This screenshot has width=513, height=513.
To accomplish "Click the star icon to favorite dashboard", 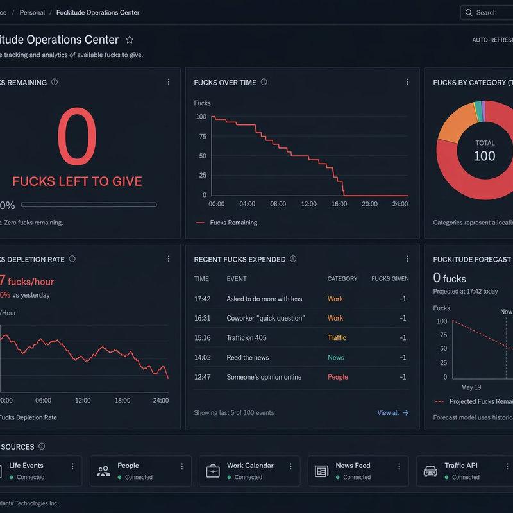I will (130, 40).
